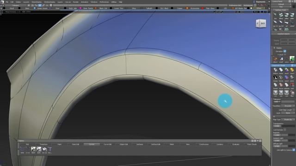Toggle the Lock texture checkbox
The height and width of the screenshot is (166, 296).
(x=285, y=130)
